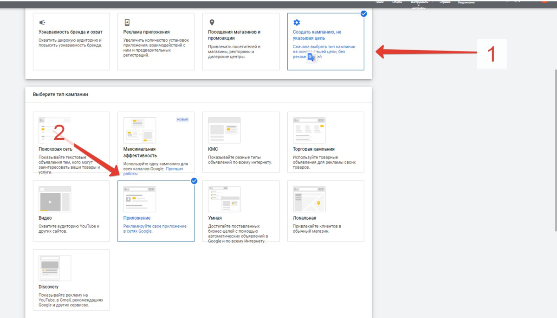
Task: Click the 'КМС' title text
Action: pyautogui.click(x=213, y=149)
